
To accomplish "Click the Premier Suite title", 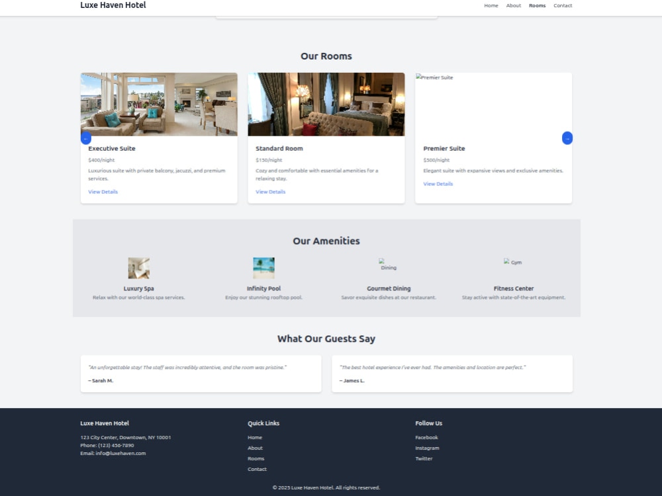I will [444, 148].
